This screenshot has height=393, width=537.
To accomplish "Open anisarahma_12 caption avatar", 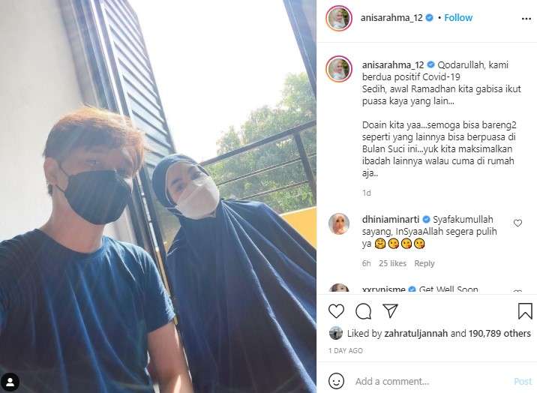I will point(339,69).
